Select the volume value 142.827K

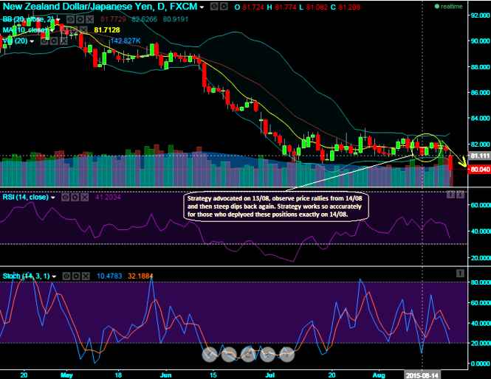[126, 41]
